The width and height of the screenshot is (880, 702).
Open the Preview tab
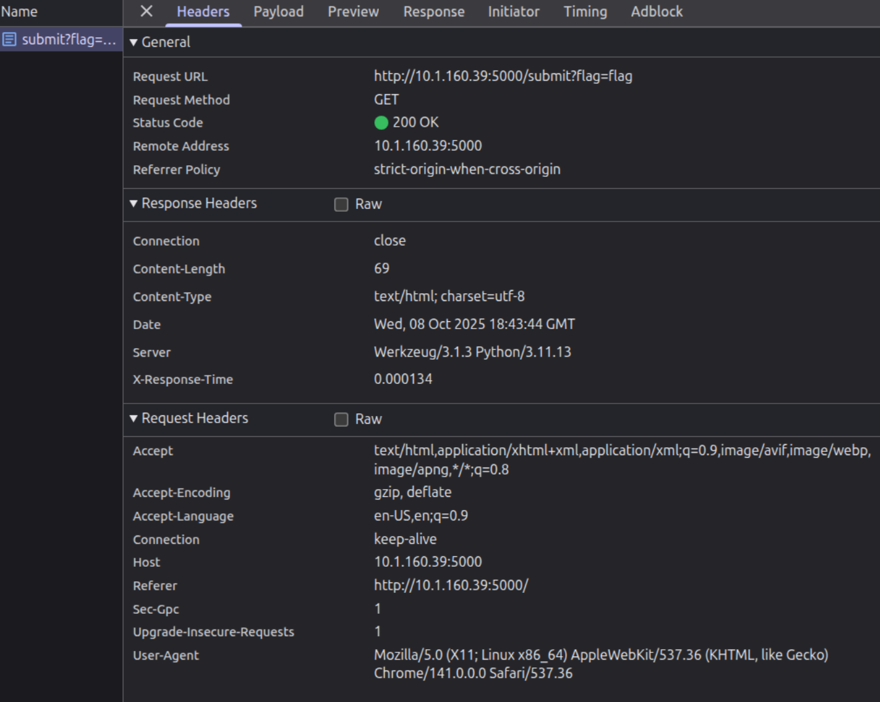coord(352,11)
